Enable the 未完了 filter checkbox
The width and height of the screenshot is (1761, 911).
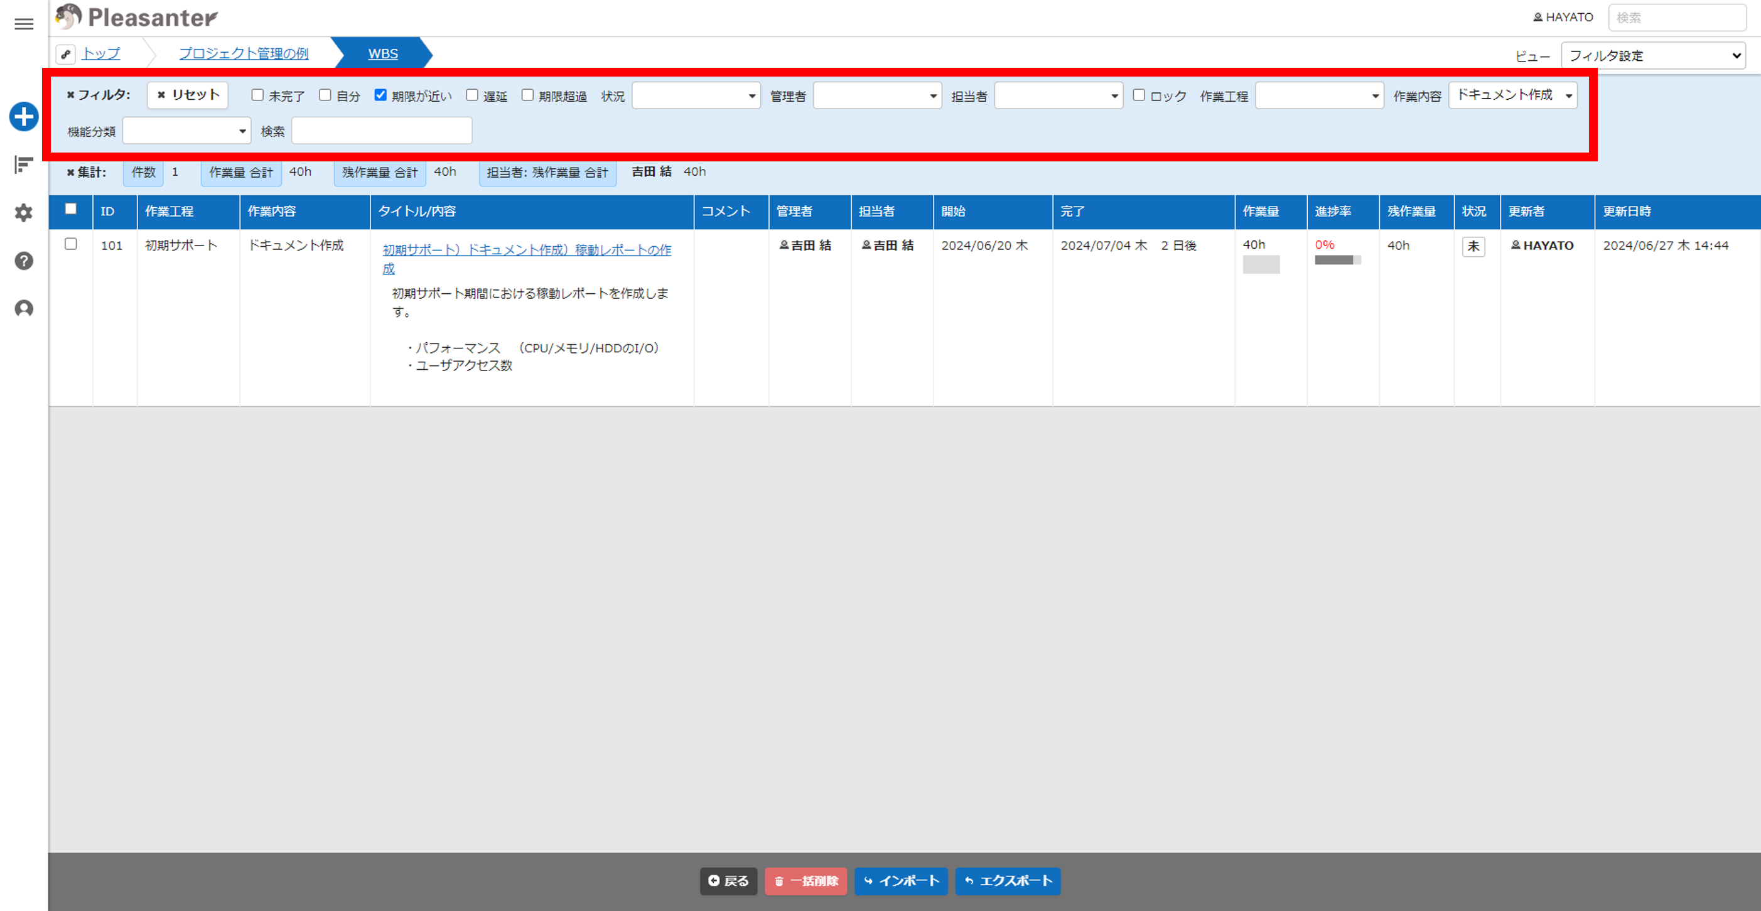pyautogui.click(x=258, y=95)
